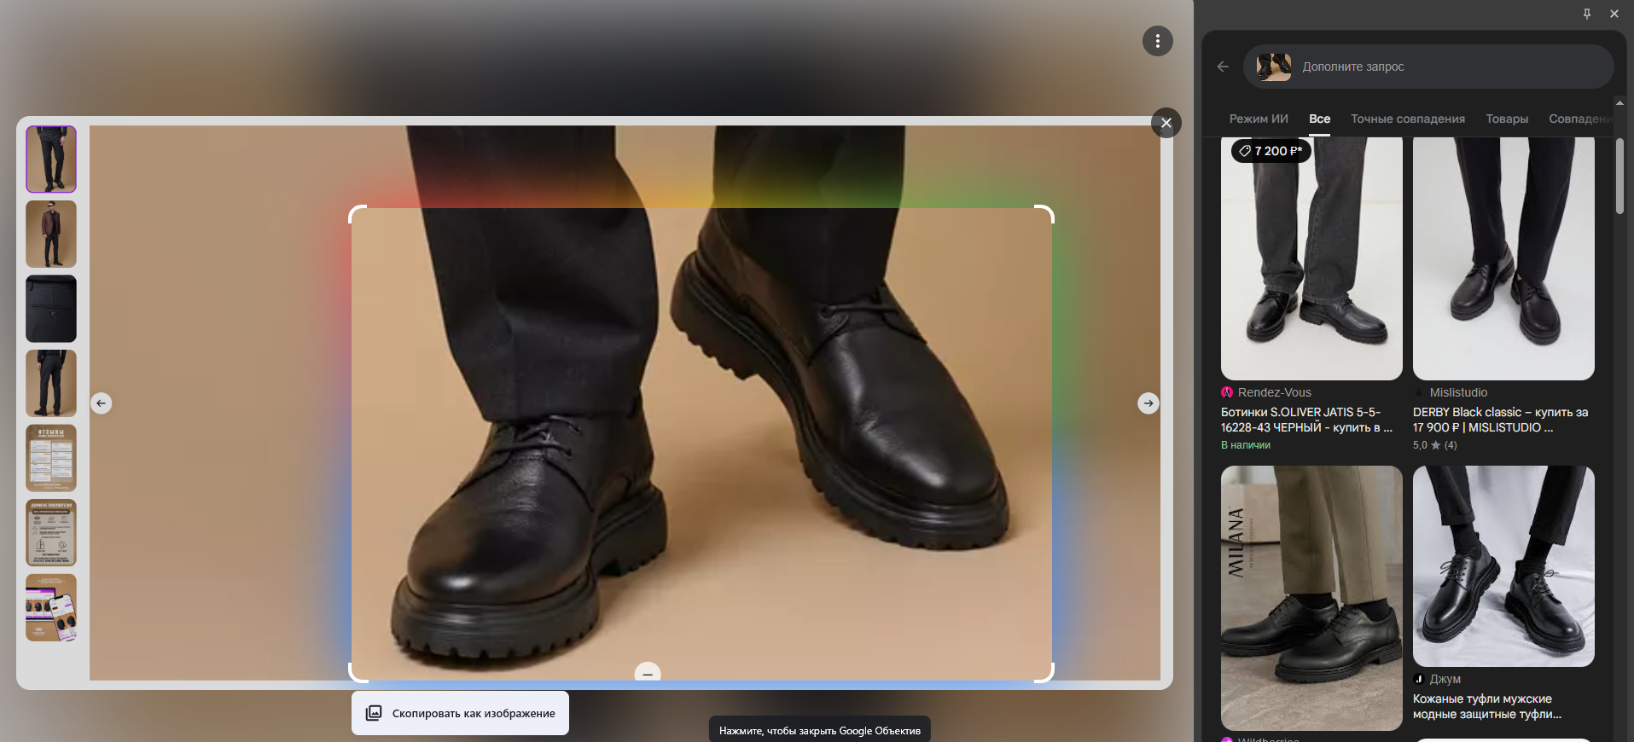This screenshot has height=742, width=1634.
Task: Click the shoe thumbnail in the search box
Action: 1274,67
